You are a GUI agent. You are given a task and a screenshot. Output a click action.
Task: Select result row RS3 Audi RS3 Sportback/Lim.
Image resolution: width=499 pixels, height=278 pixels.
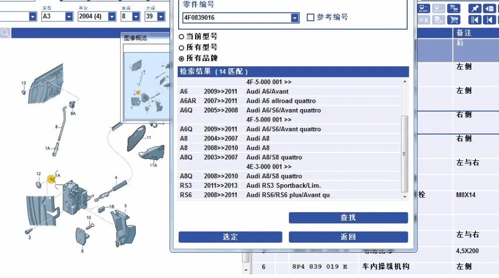coord(289,185)
